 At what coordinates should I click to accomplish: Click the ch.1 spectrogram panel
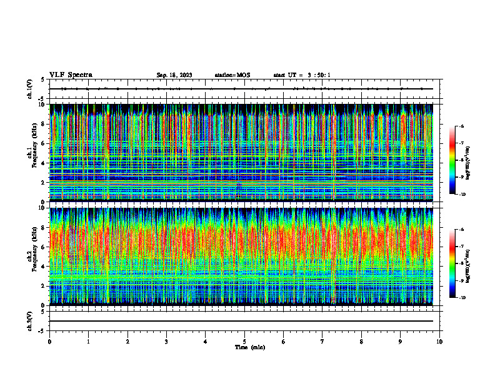pyautogui.click(x=241, y=153)
